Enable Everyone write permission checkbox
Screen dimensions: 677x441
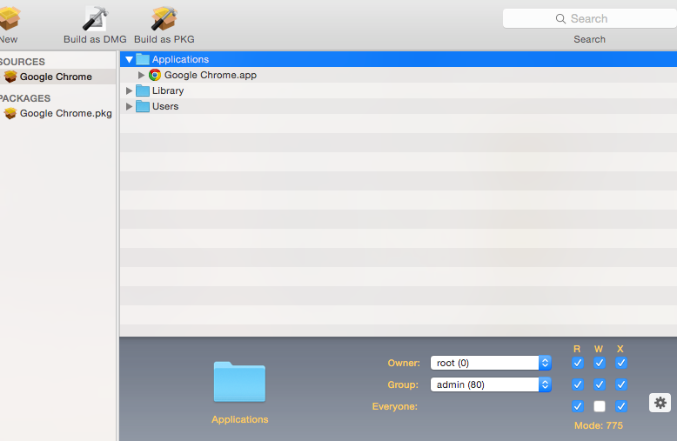[600, 406]
